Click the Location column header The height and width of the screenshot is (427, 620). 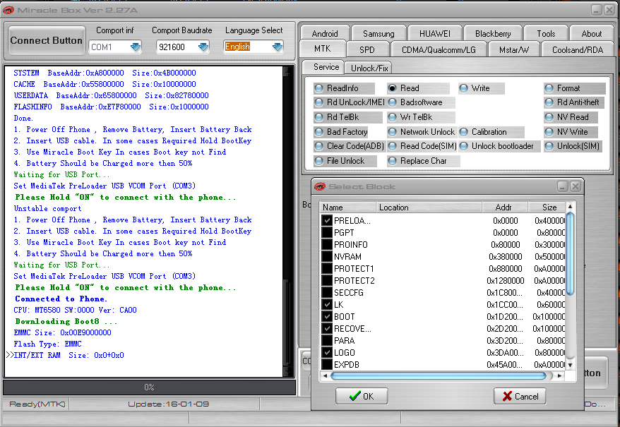click(429, 208)
